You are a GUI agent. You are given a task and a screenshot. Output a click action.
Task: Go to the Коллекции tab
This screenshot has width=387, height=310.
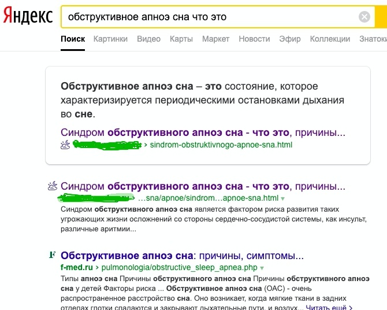pos(330,39)
